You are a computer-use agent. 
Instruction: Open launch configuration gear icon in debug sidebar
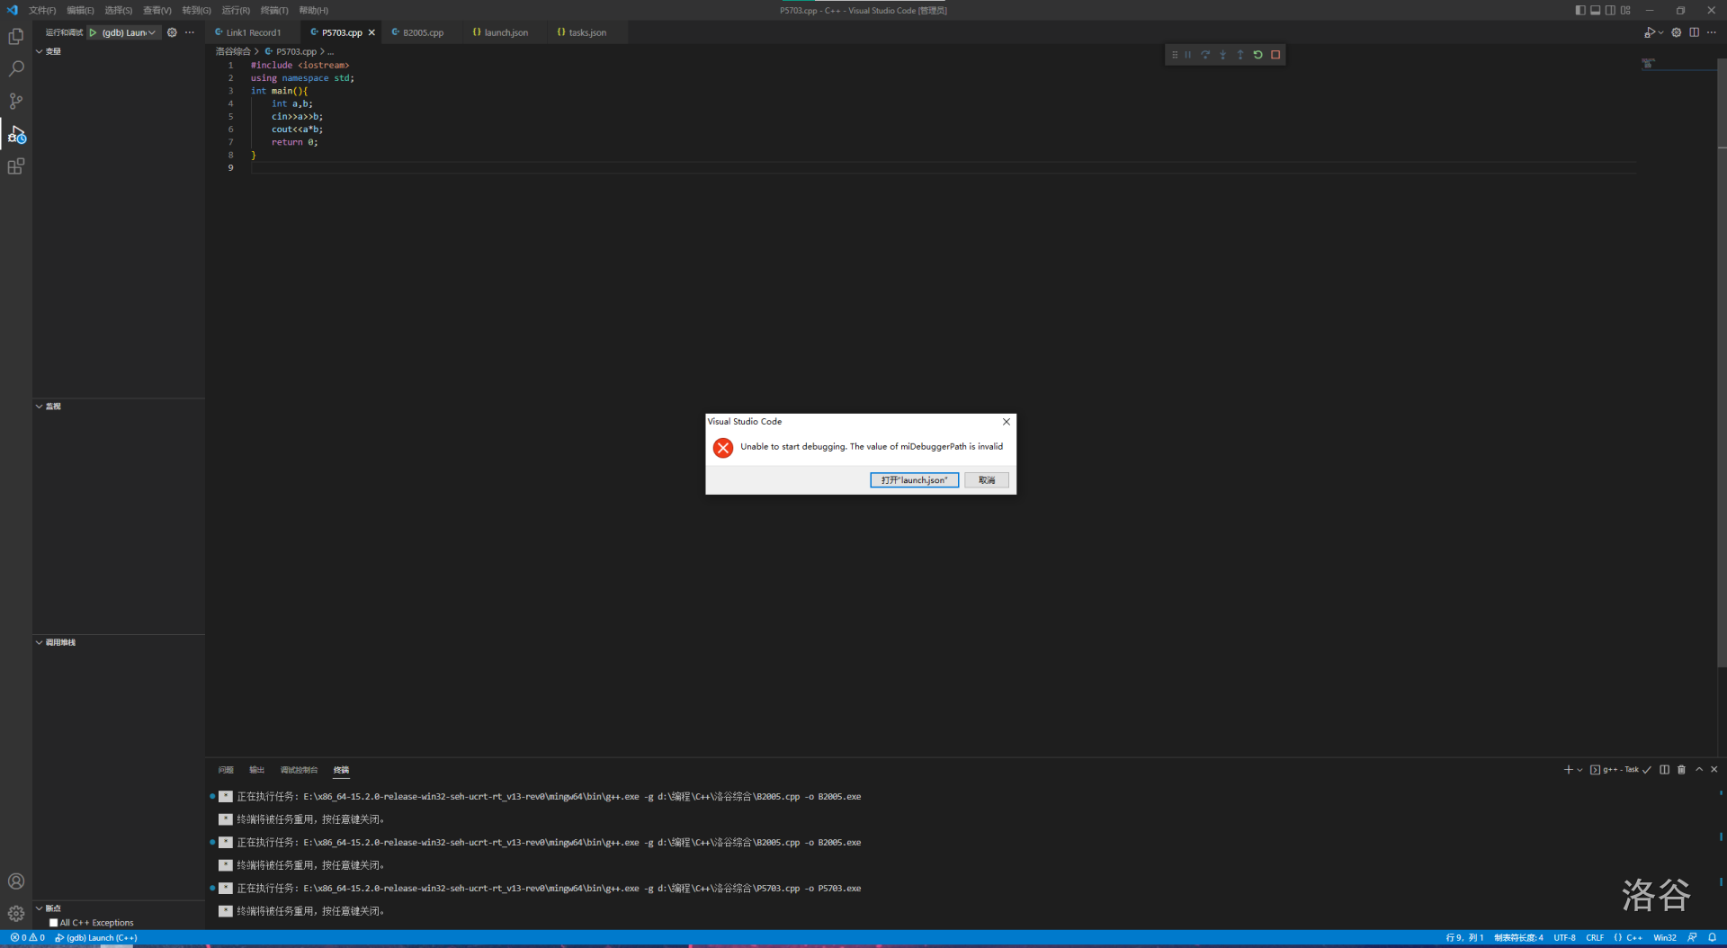172,32
